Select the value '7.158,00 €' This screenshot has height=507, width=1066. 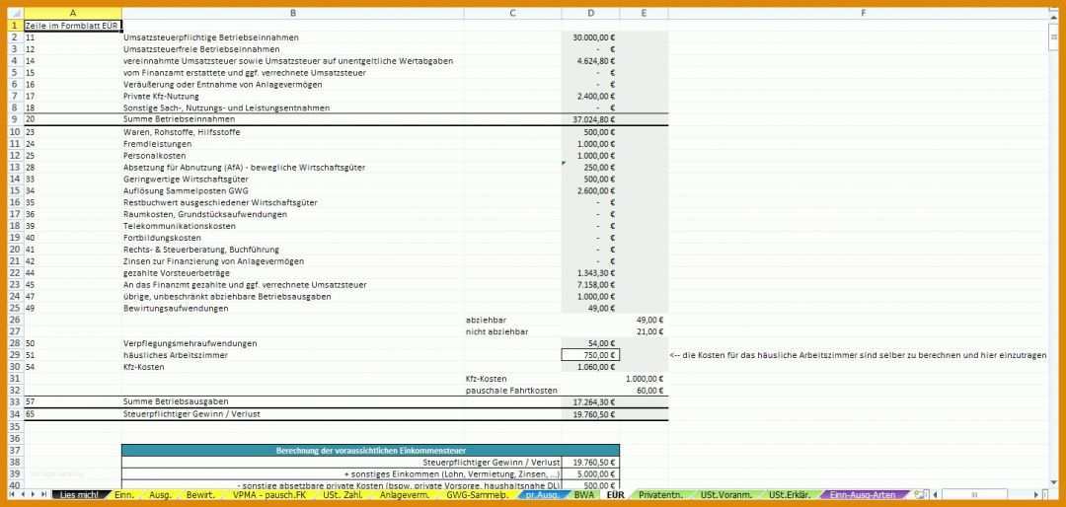tap(591, 285)
